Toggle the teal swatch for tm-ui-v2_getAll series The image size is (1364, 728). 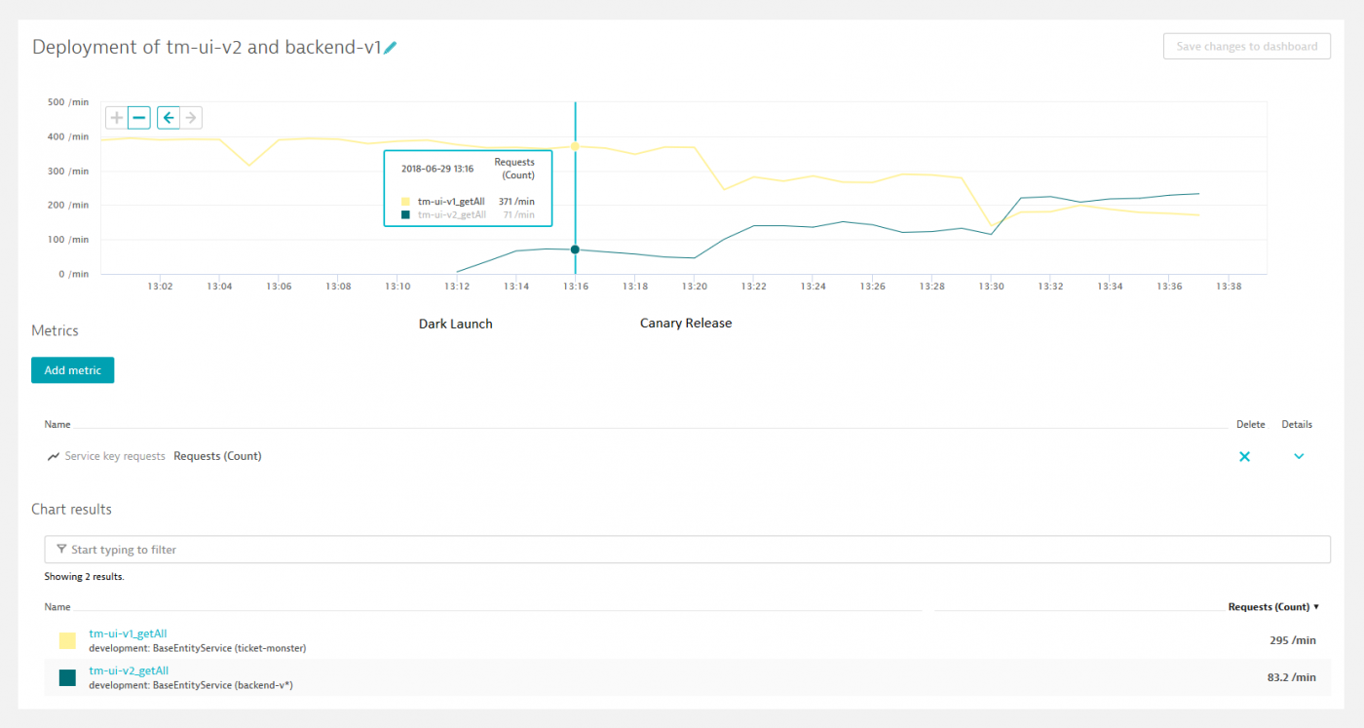coord(67,677)
